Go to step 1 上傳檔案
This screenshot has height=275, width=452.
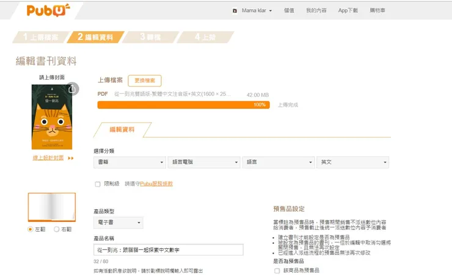41,37
